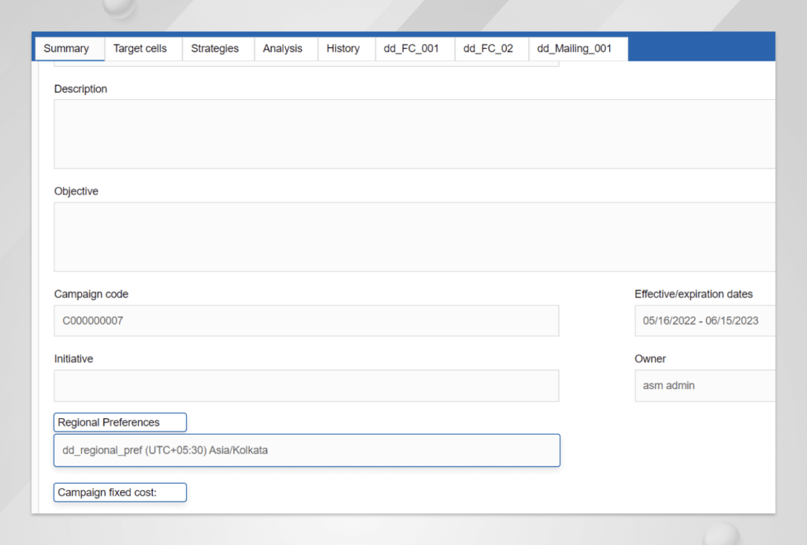Open the Strategies tab
Viewport: 807px width, 545px height.
pos(214,48)
